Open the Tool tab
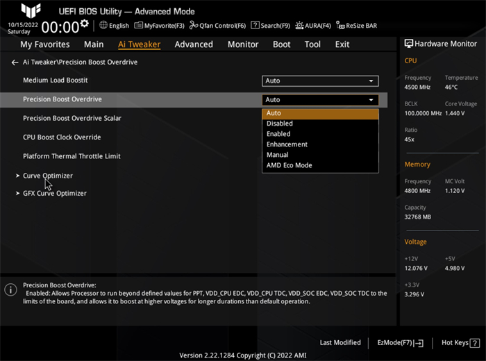Image resolution: width=486 pixels, height=361 pixels. click(312, 44)
